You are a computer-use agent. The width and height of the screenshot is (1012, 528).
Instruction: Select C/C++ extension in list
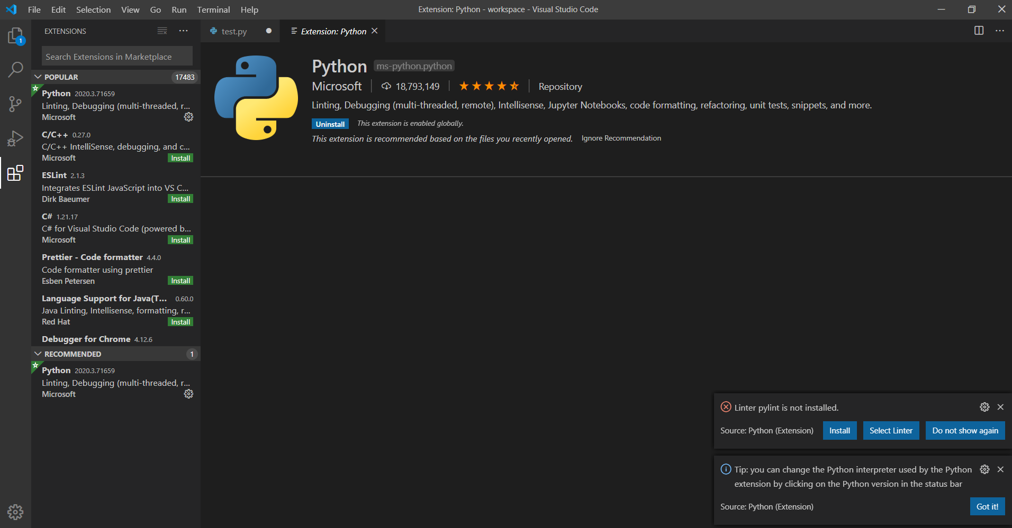(116, 146)
